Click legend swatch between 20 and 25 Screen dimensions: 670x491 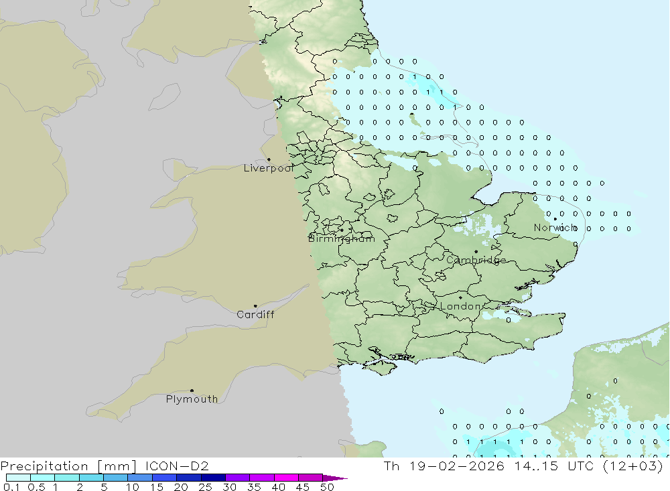pos(189,478)
